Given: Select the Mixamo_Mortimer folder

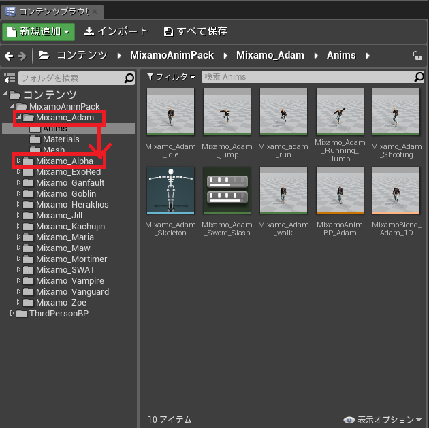Looking at the screenshot, I should click(65, 259).
